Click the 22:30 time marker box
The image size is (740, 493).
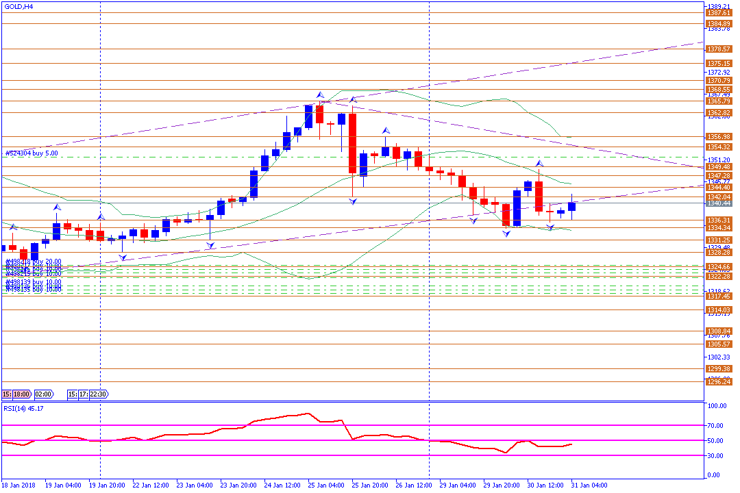point(97,394)
